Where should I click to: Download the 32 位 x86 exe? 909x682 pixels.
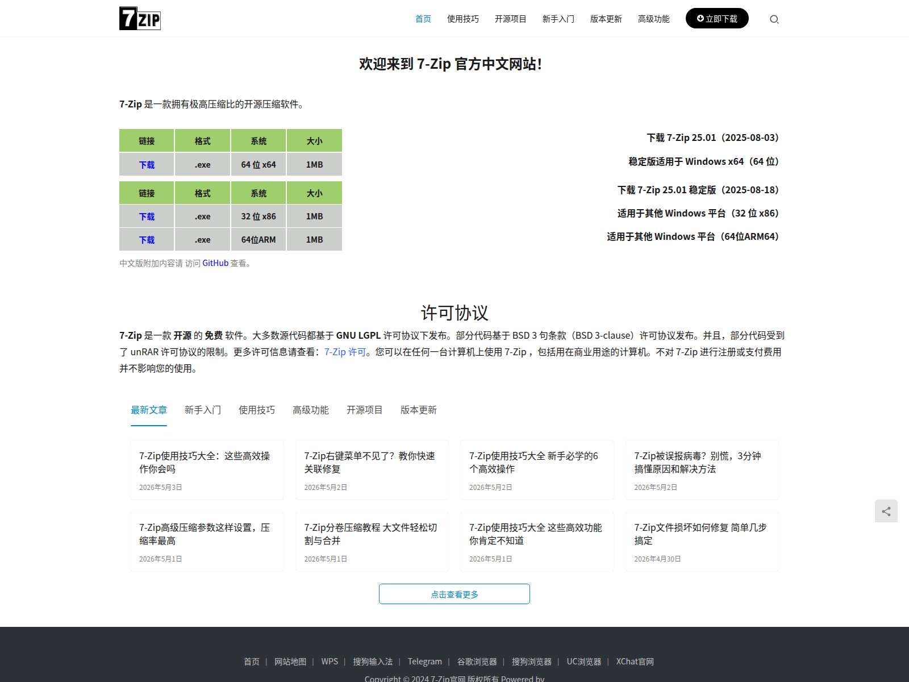(x=147, y=216)
